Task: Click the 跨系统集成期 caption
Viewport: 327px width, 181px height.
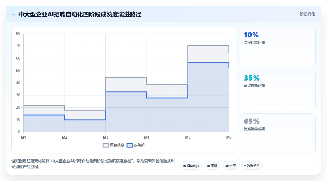Action: pyautogui.click(x=254, y=129)
